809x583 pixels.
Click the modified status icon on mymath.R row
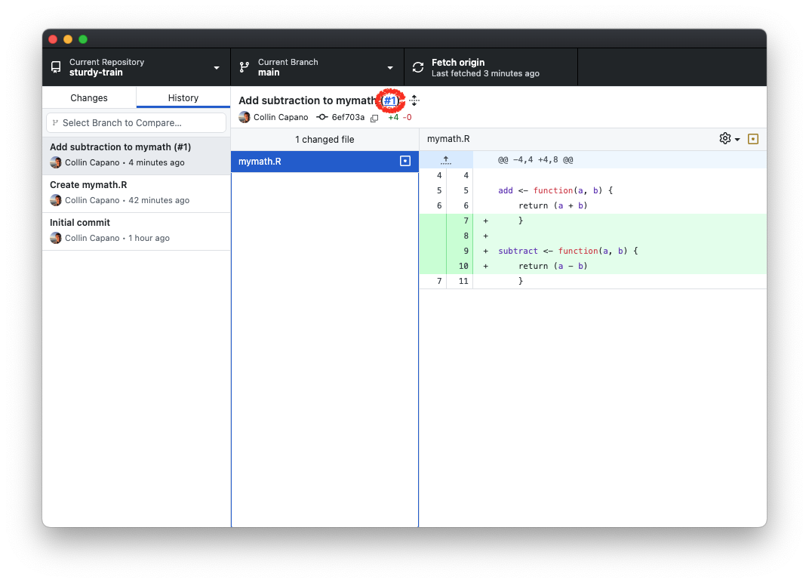point(405,162)
